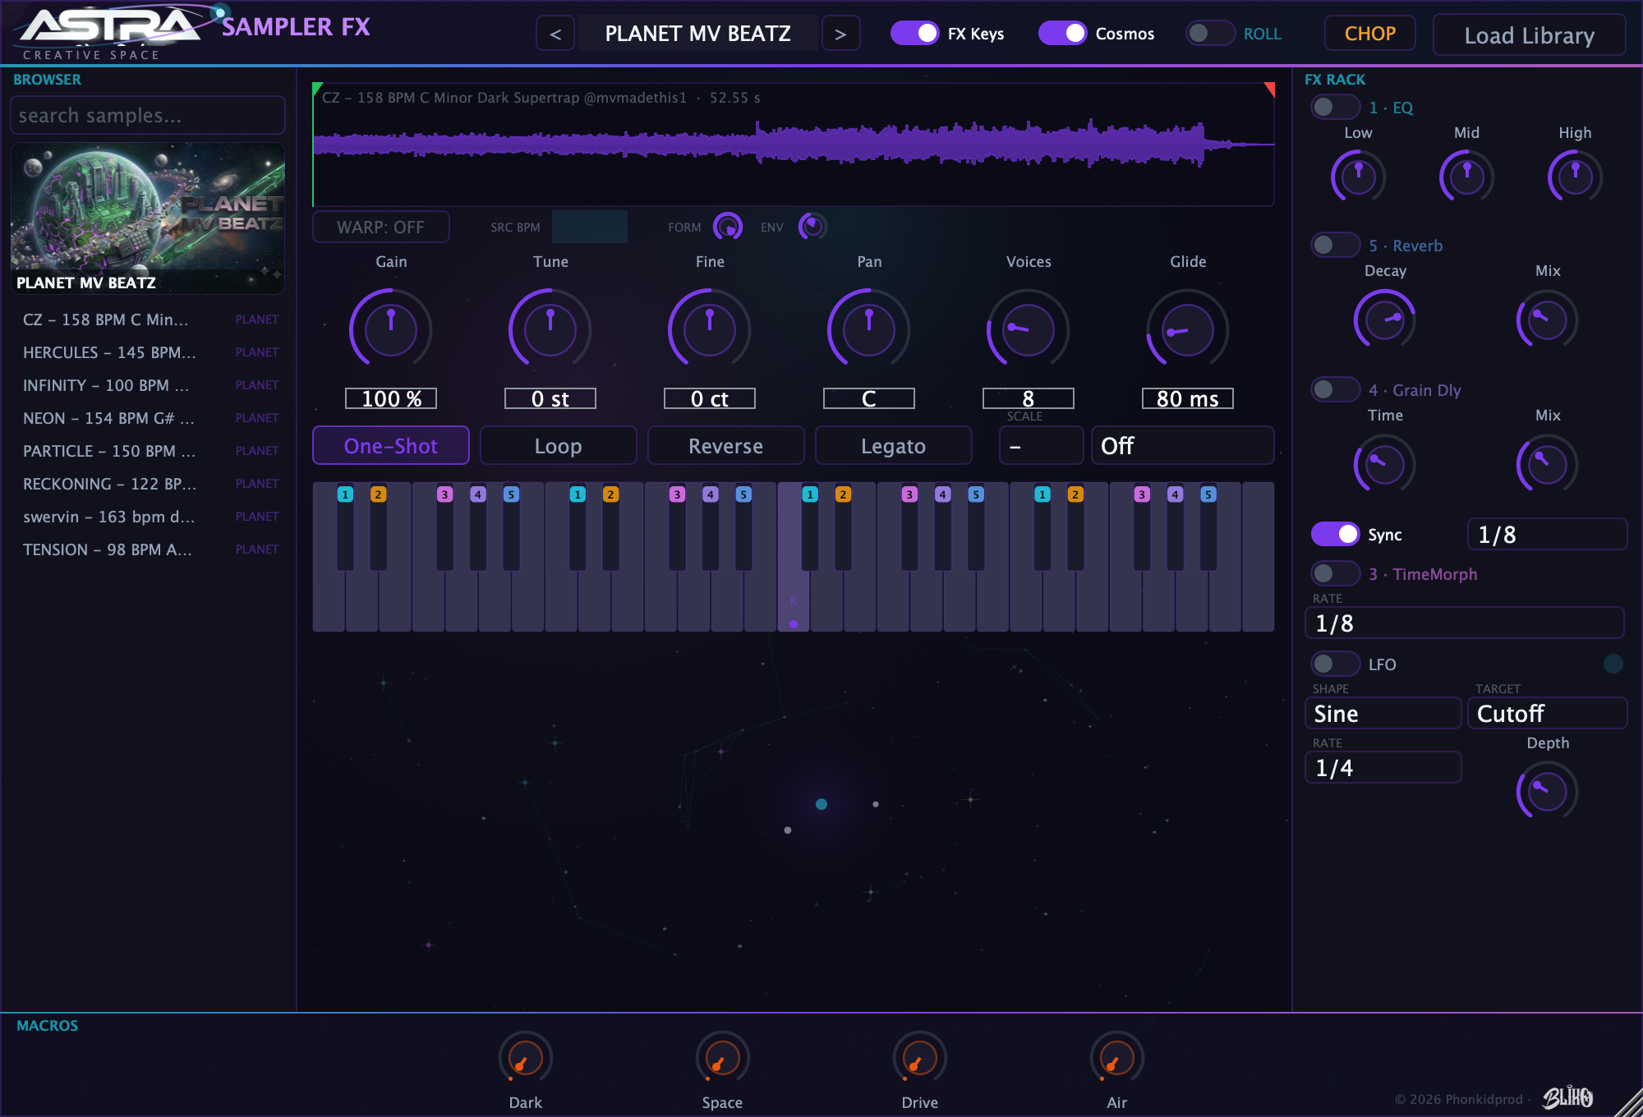
Task: Disable the delay Sync switch
Action: (x=1335, y=534)
